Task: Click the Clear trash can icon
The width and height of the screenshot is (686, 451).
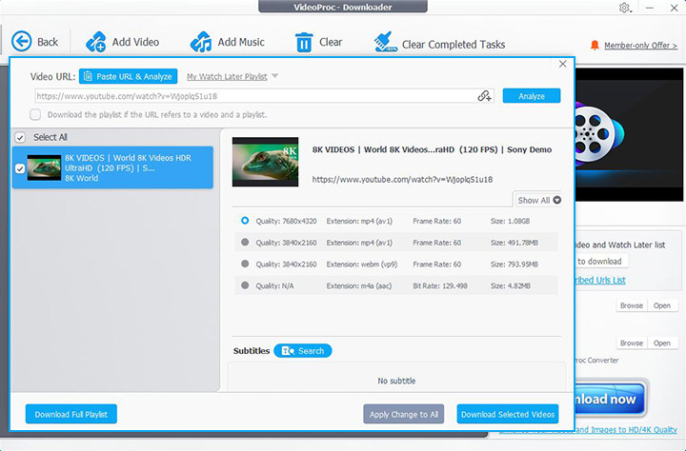Action: tap(304, 43)
